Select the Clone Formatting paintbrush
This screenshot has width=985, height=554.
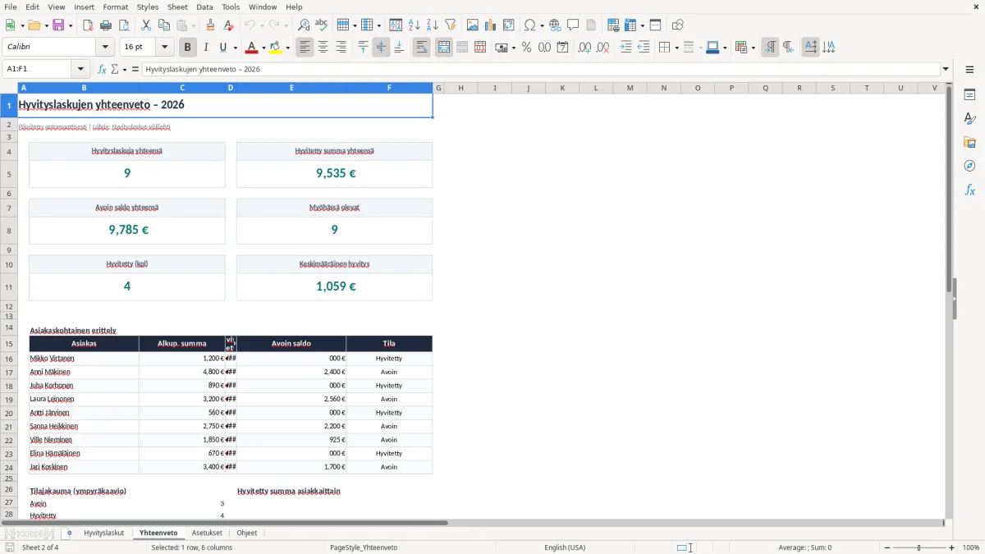pyautogui.click(x=211, y=25)
